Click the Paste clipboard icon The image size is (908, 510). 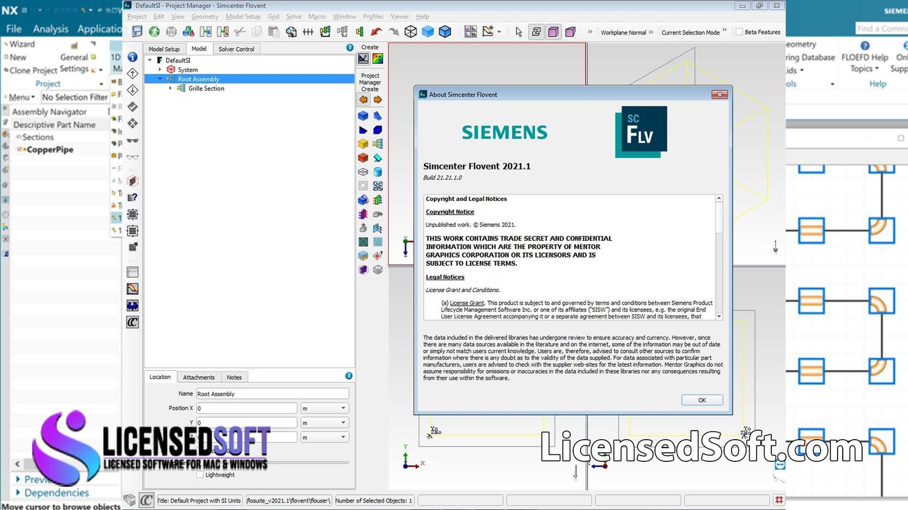pyautogui.click(x=274, y=32)
